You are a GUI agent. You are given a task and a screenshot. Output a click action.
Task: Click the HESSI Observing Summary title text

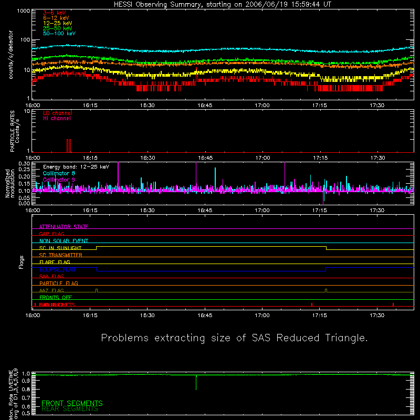pos(222,5)
